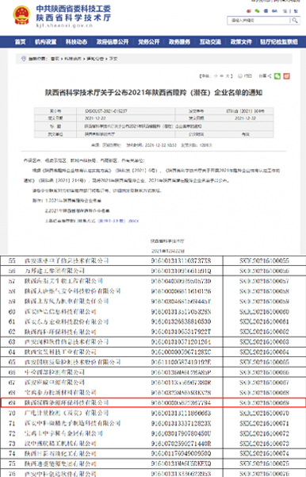Click cell SXDL20216100070
Viewport: 306px width, 477px height.
[x=264, y=414]
